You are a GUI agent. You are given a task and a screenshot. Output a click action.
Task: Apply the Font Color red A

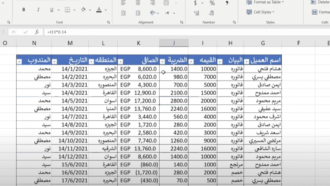pos(99,10)
